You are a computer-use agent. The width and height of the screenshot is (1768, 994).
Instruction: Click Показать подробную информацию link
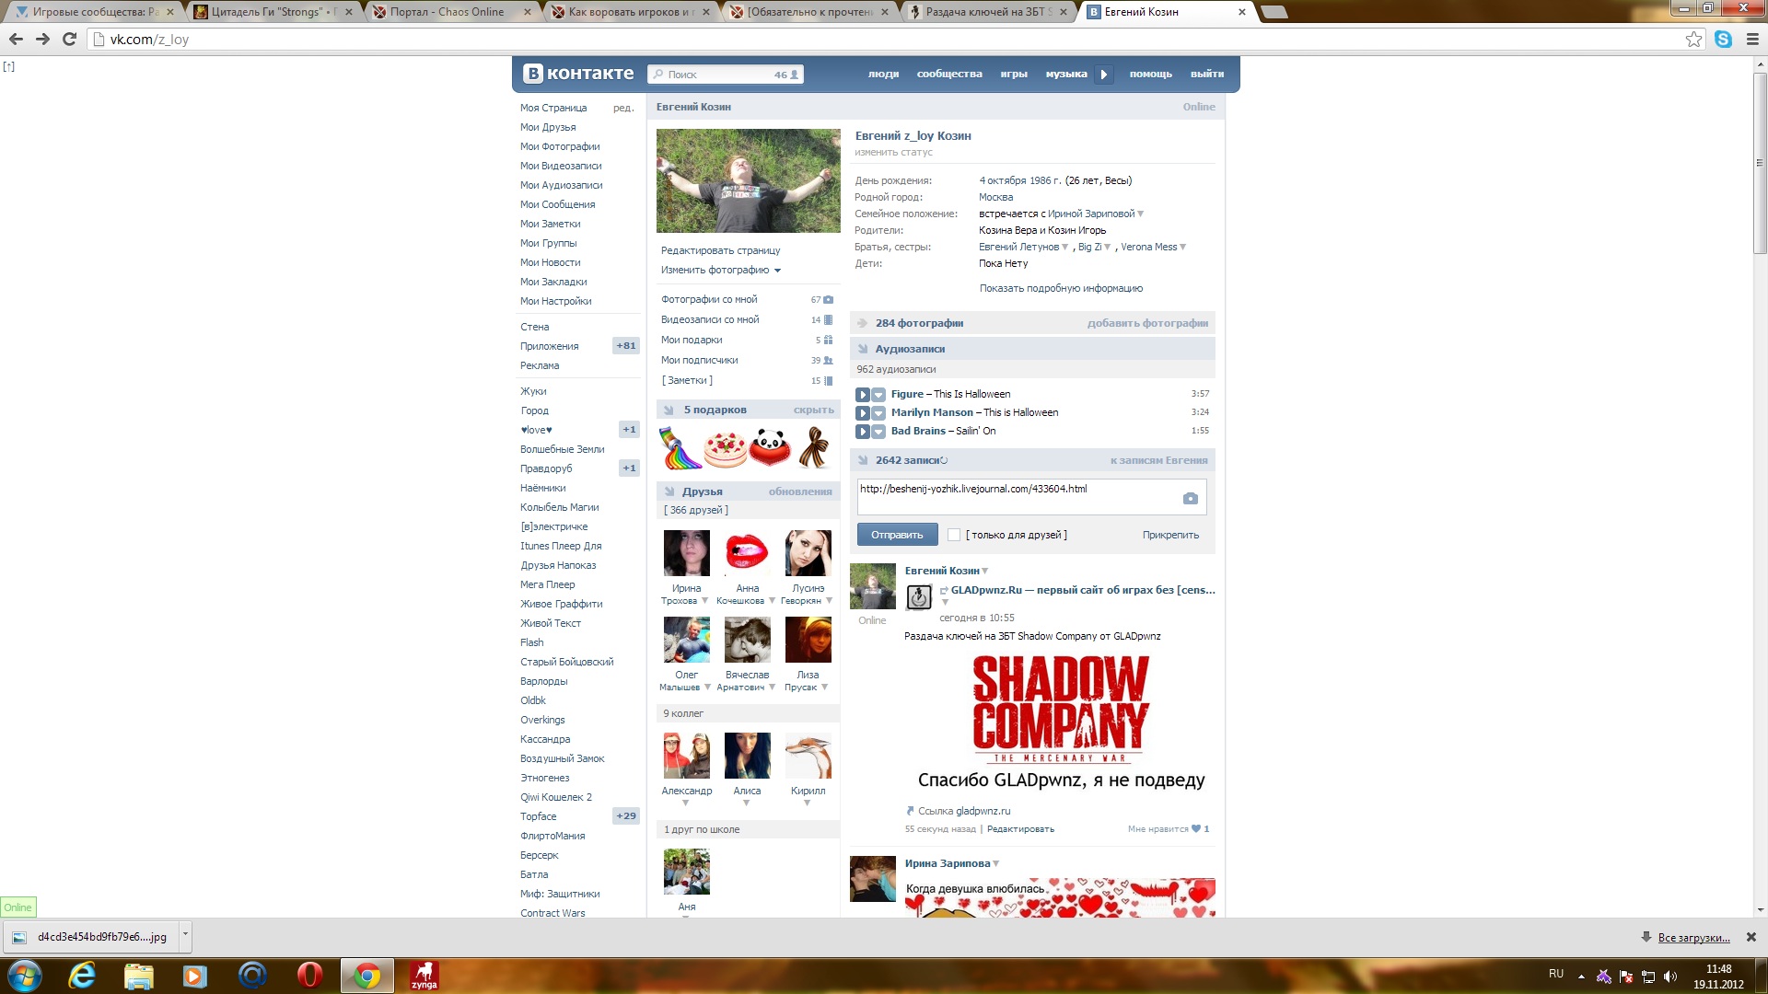(x=1061, y=288)
